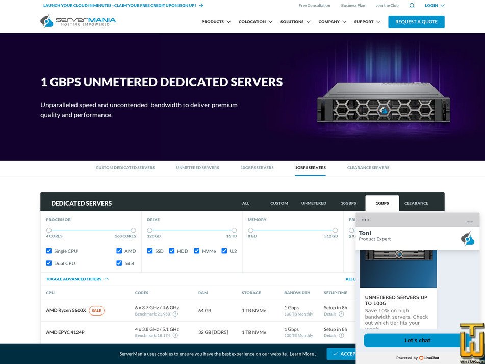Open the site search magnifier
Screen dimensions: 485x364
point(411,5)
